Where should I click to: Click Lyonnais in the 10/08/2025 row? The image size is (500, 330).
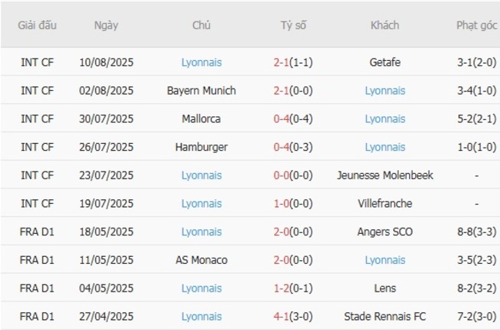click(x=202, y=62)
